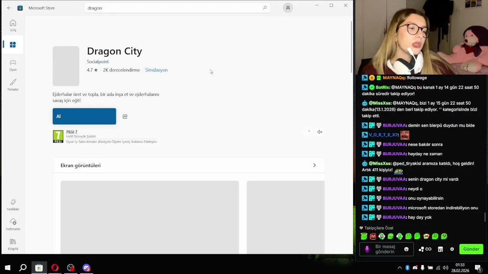488x274 pixels.
Task: Click the PEGI 7 rating badge
Action: point(58,137)
